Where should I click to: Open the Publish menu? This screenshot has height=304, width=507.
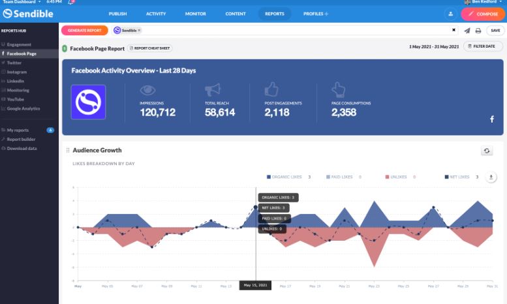pos(117,14)
